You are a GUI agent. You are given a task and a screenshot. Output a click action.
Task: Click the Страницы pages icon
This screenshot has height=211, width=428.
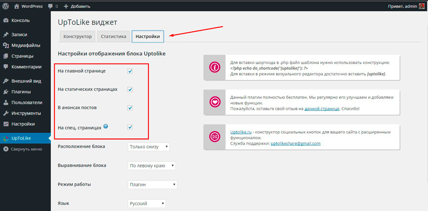point(6,56)
